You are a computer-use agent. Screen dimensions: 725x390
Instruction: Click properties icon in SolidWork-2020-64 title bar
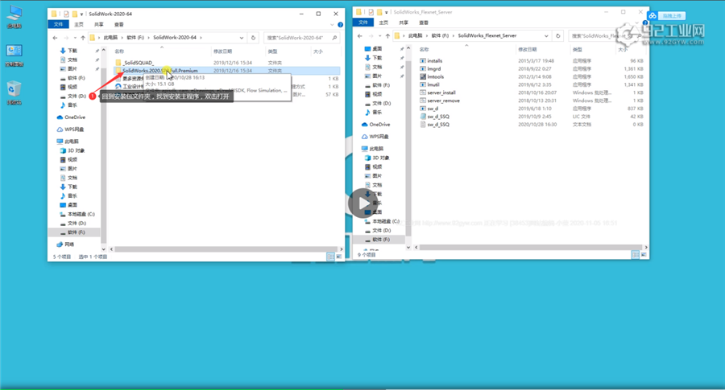coord(66,14)
